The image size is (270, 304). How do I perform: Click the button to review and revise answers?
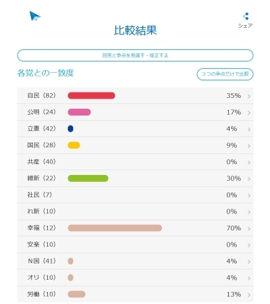coord(135,55)
